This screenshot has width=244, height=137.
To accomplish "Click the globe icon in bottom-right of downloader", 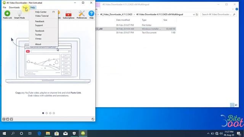I will pos(93,119).
